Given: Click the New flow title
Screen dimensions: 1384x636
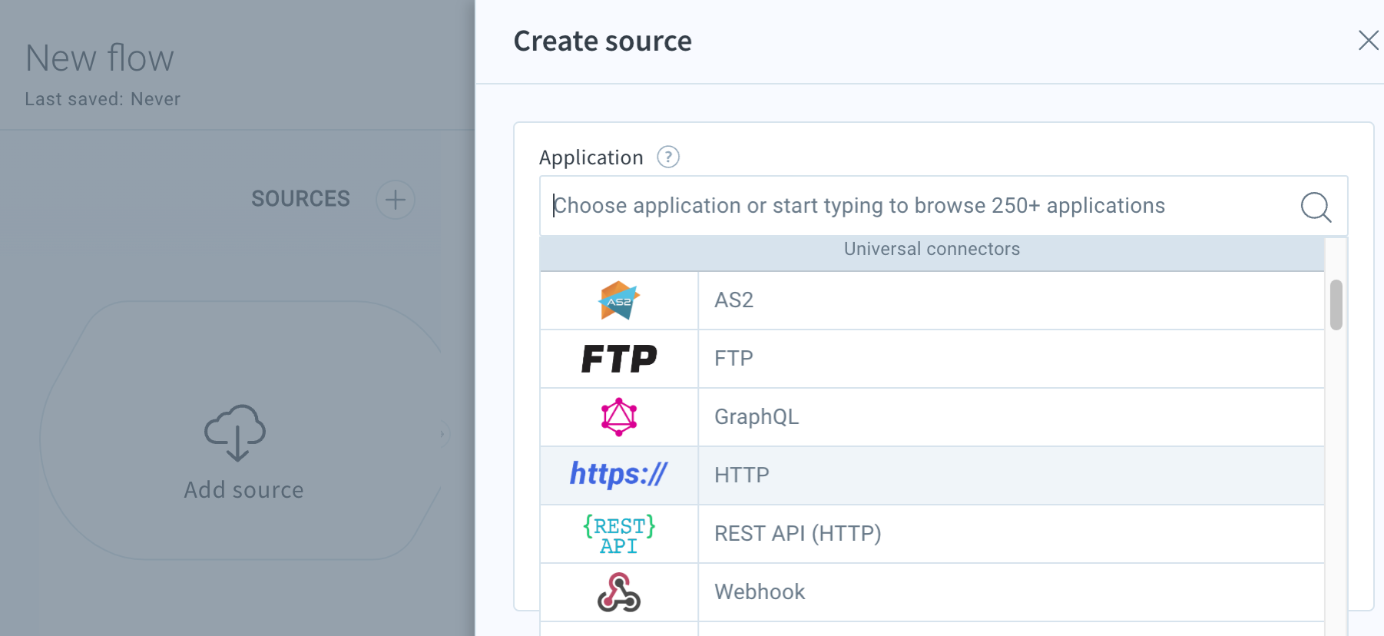Looking at the screenshot, I should (x=100, y=58).
